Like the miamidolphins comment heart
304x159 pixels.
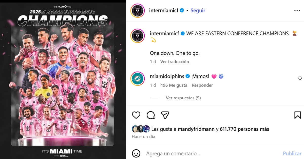(x=300, y=78)
